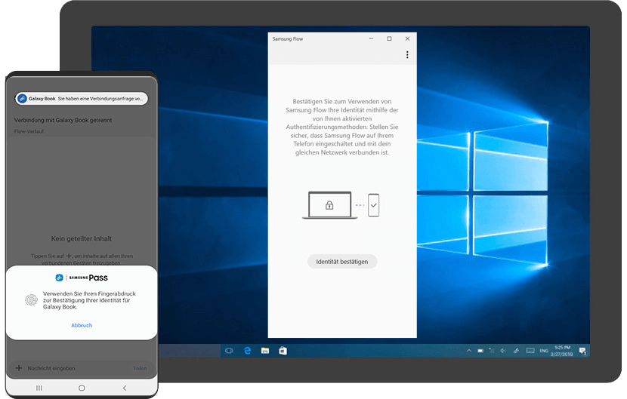Click the locked laptop illustration in Samsung Flow

pyautogui.click(x=329, y=205)
